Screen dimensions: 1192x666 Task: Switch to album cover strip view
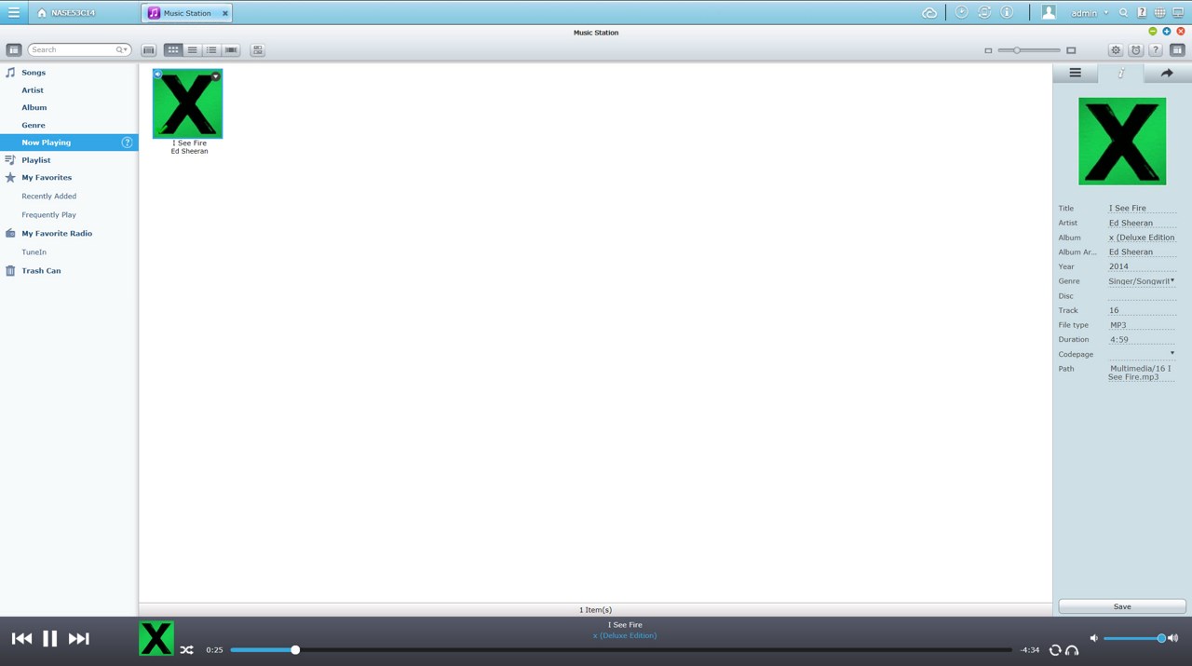point(231,50)
